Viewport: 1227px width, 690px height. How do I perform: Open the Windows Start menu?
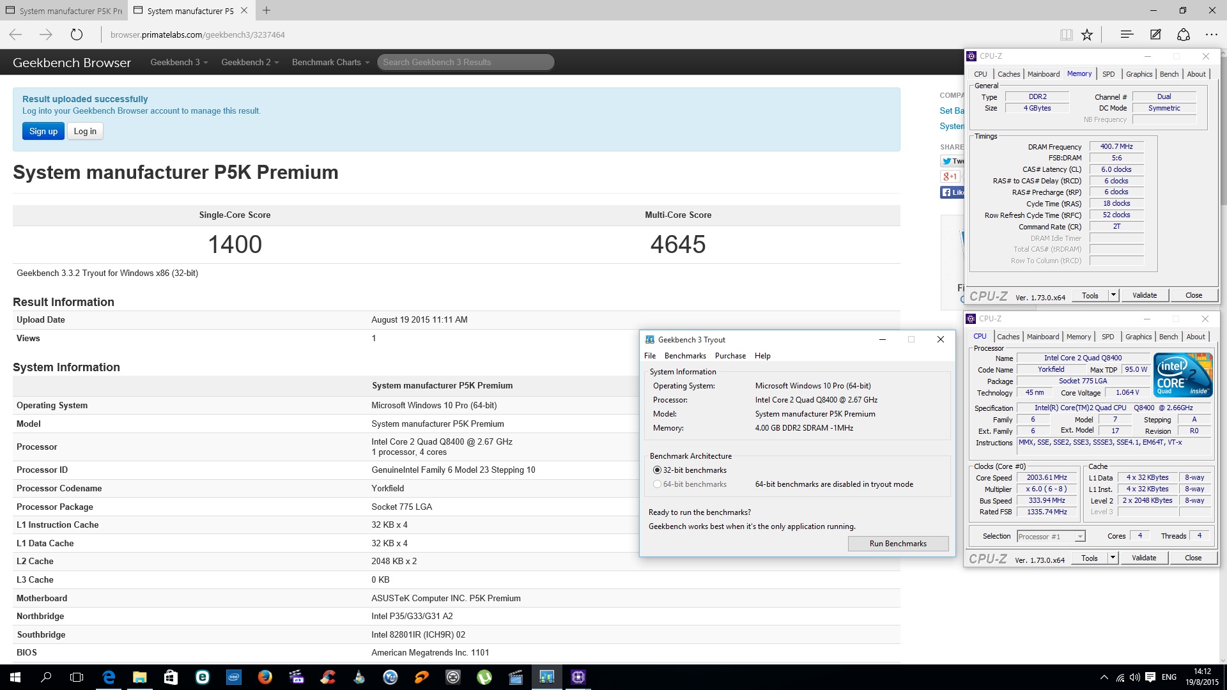point(15,677)
